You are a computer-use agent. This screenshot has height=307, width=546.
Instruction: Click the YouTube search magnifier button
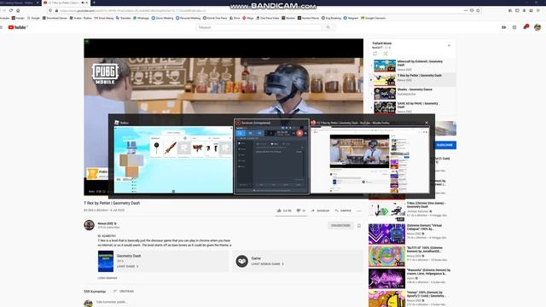[x=328, y=27]
